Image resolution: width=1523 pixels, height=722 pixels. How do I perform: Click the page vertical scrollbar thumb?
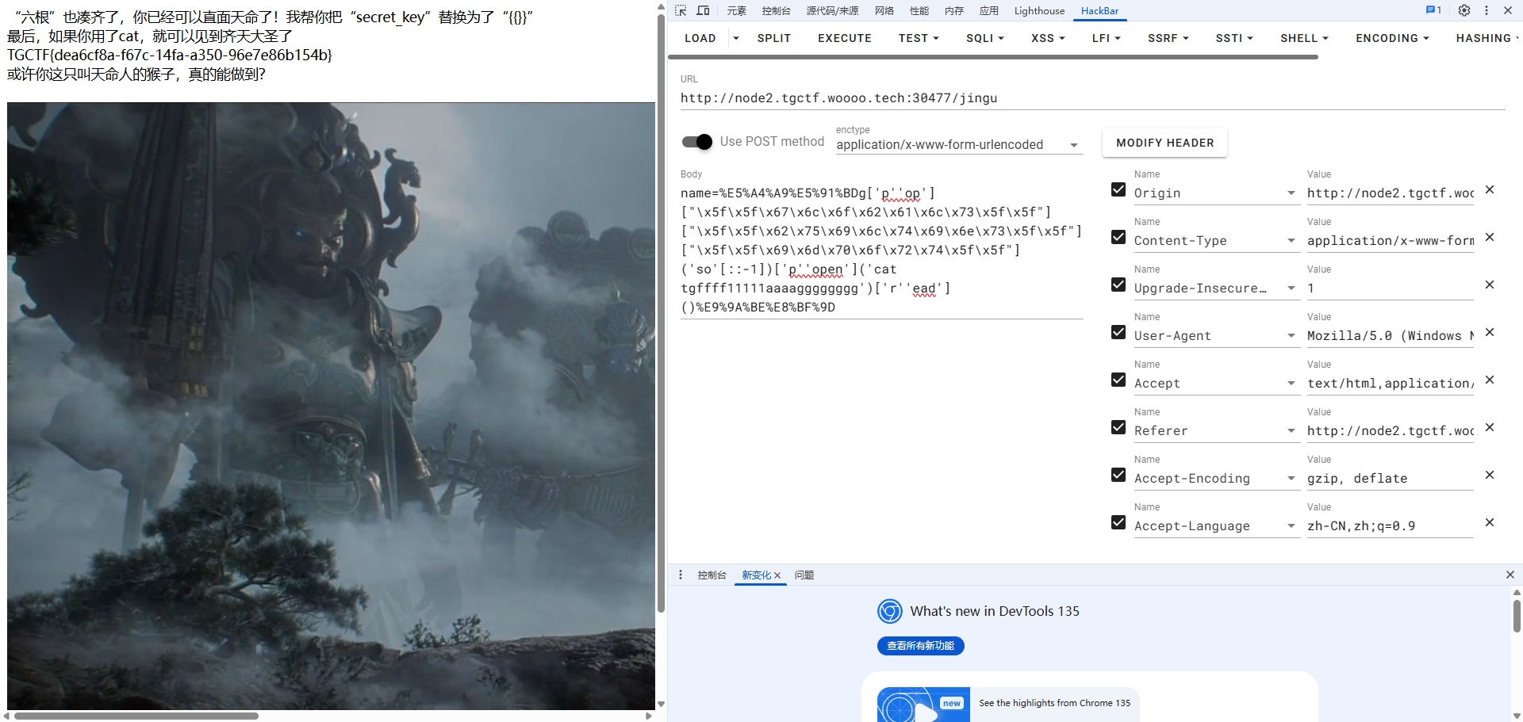[x=661, y=314]
